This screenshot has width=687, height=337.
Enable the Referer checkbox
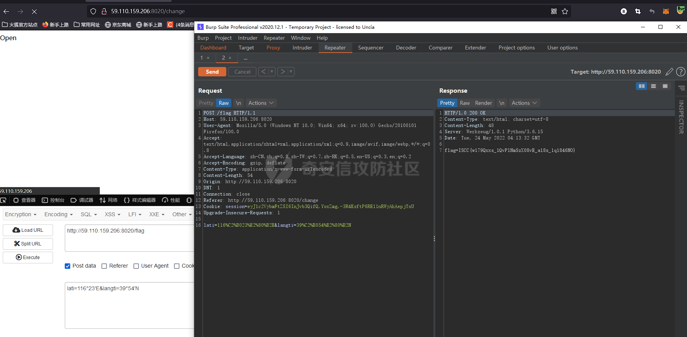coord(104,266)
